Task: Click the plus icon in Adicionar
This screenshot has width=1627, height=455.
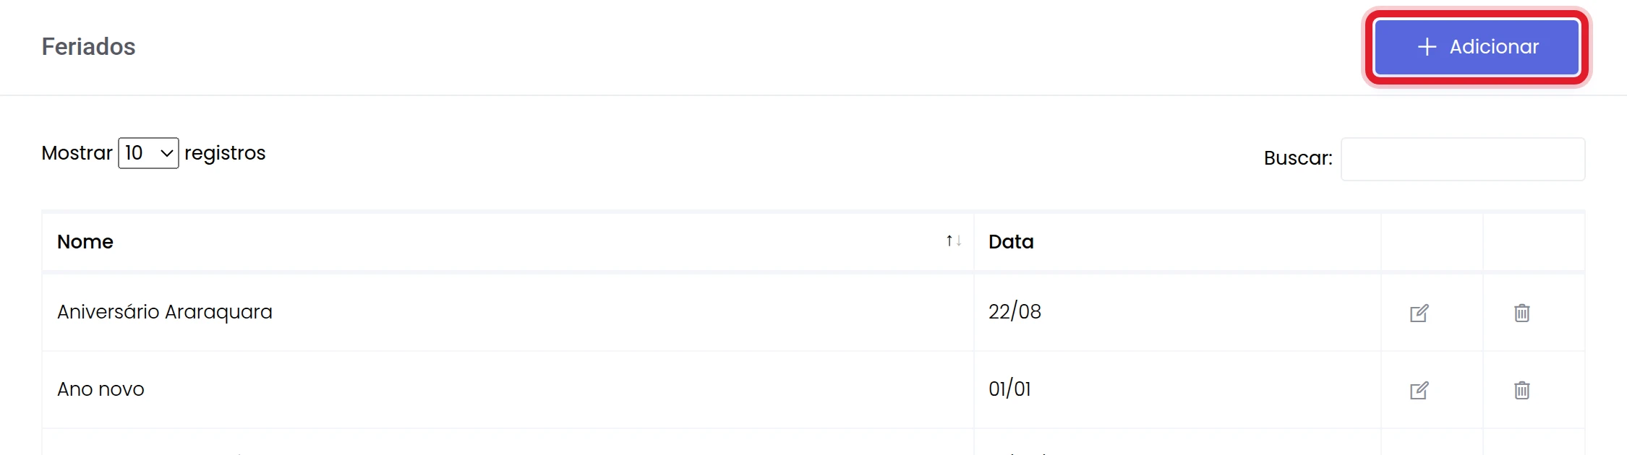Action: coord(1427,47)
